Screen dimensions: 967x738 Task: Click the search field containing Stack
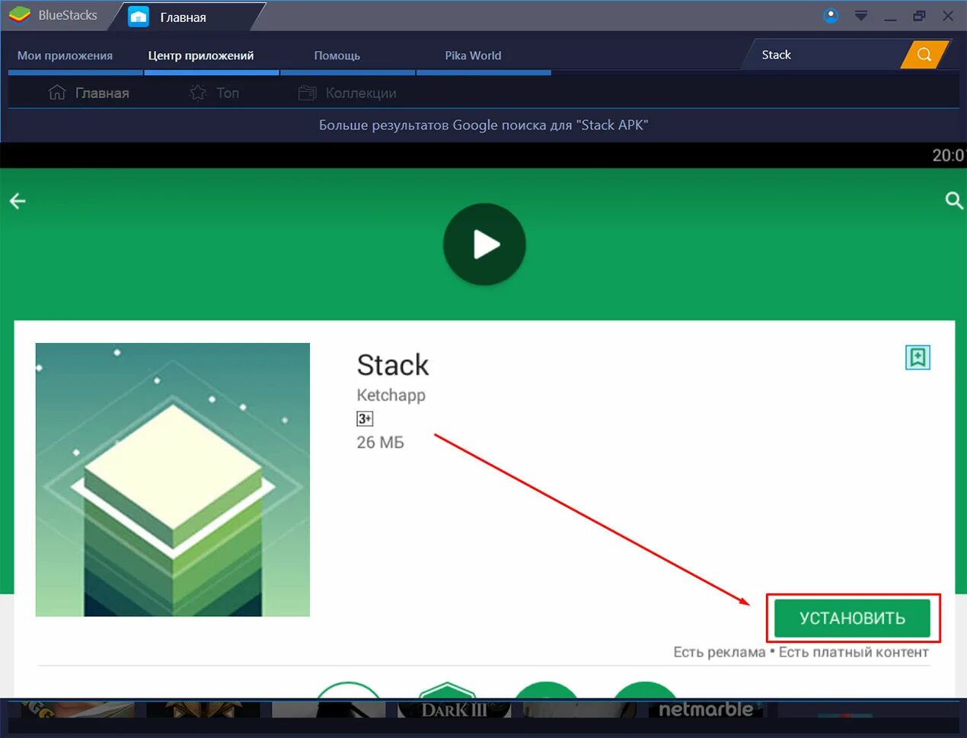826,55
